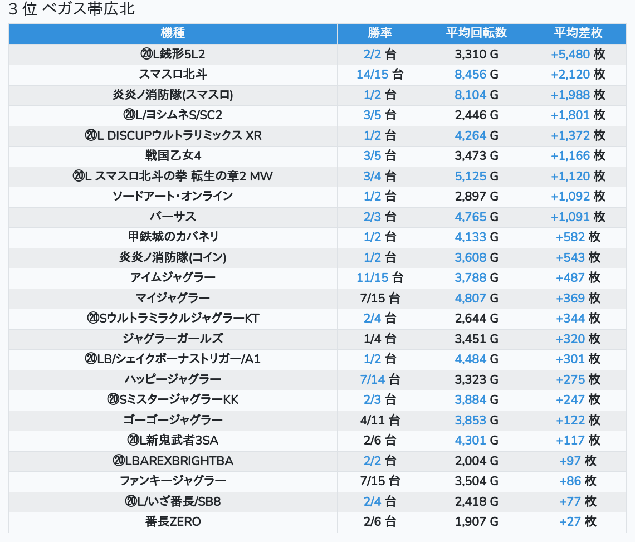Click the スマスロ北斗 machine name
Image resolution: width=635 pixels, height=542 pixels.
click(173, 75)
